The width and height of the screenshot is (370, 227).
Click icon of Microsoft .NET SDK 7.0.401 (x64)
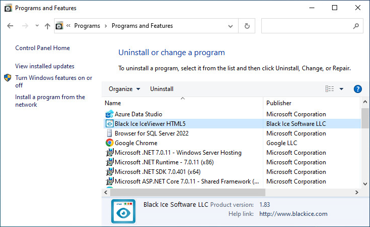point(109,172)
